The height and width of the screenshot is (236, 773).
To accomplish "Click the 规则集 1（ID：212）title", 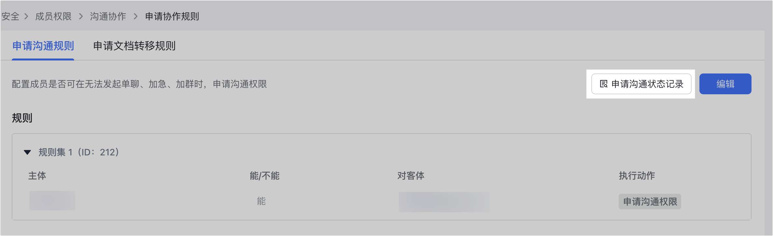I will (x=78, y=152).
